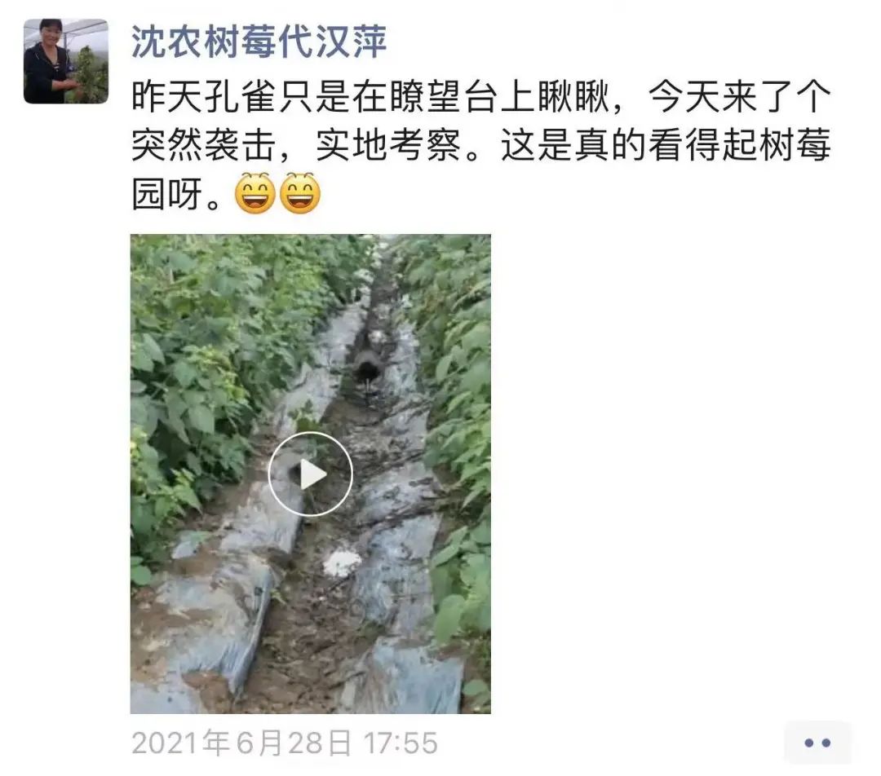Open the video thumbnail of the plant rows

pyautogui.click(x=310, y=474)
